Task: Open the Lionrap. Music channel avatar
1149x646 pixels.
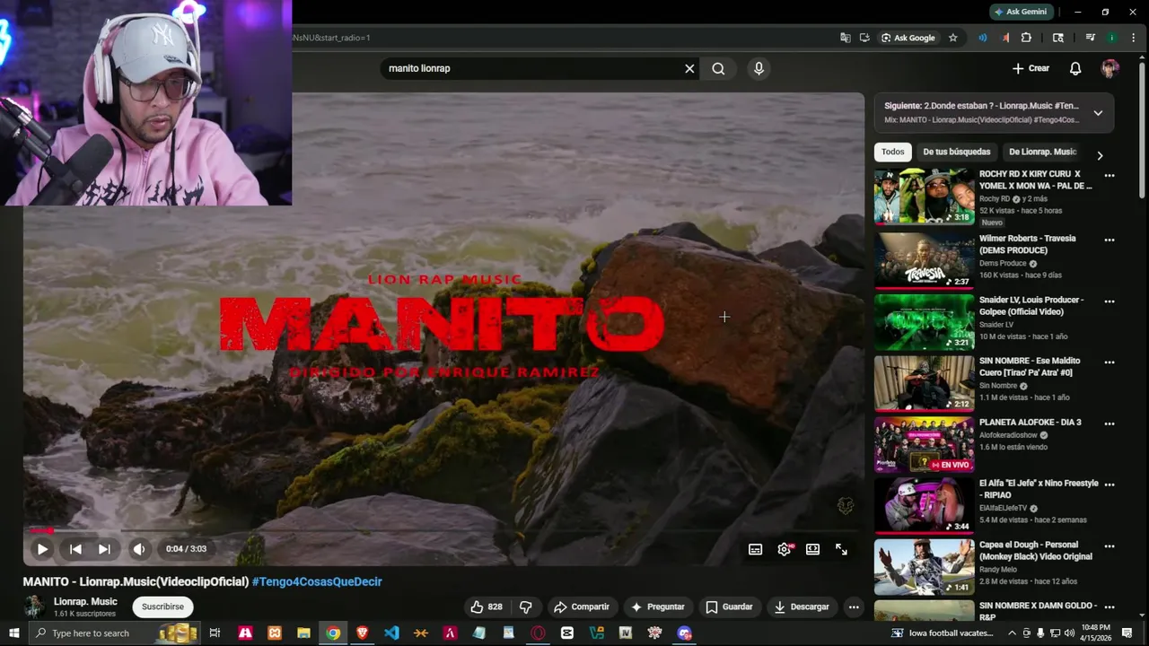Action: point(34,607)
